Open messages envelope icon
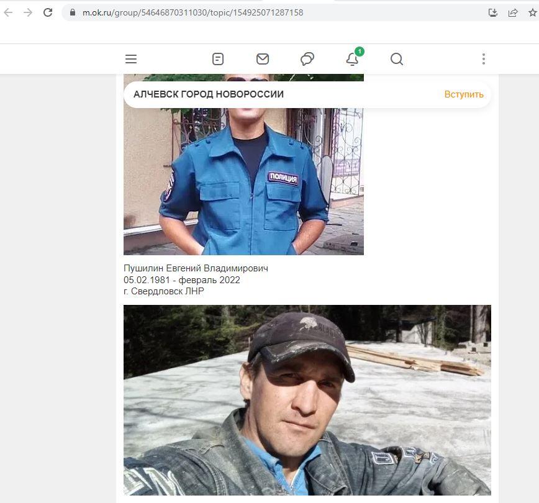539x503 pixels. (x=263, y=59)
